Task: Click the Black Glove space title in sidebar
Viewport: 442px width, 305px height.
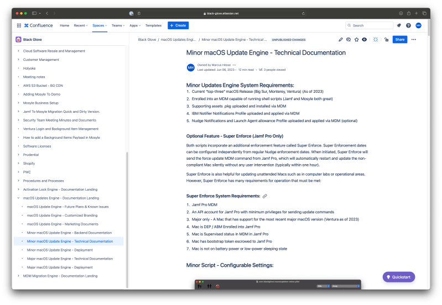Action: click(x=33, y=40)
